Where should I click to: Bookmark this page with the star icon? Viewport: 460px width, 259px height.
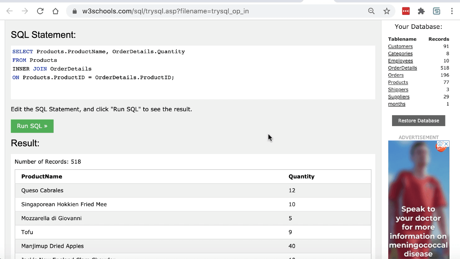pos(386,11)
